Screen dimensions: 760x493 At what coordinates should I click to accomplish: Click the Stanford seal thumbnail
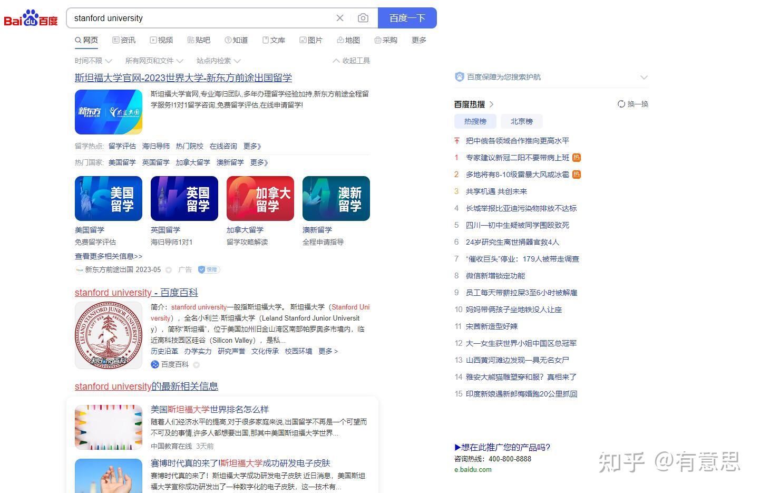[109, 335]
